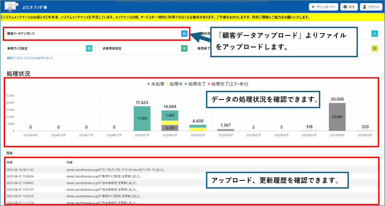The height and width of the screenshot is (206, 385).
Task: Toggle the 処理完了 legend item
Action: [195, 84]
